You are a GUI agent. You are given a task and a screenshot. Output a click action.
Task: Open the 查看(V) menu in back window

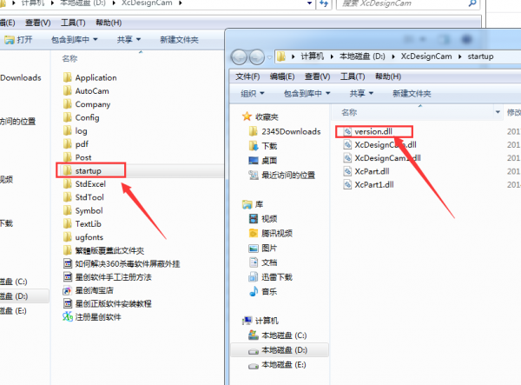[x=38, y=23]
